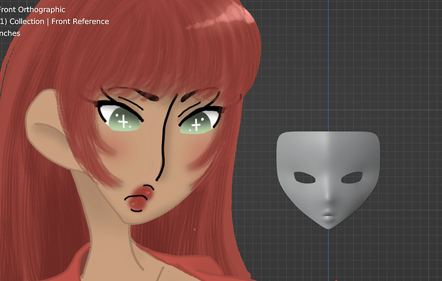The image size is (442, 281).
Task: Click the Collection | Front Reference text
Action: tap(59, 21)
